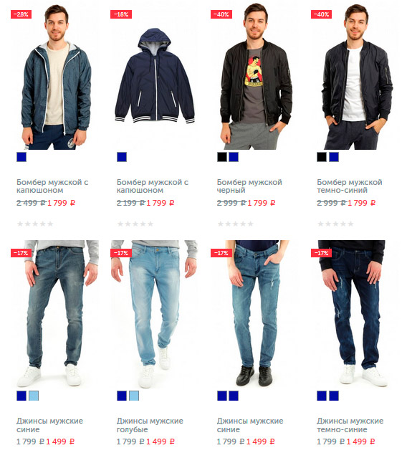This screenshot has width=407, height=458.
Task: Click -17% badge on dark blue jeans
Action: click(322, 253)
